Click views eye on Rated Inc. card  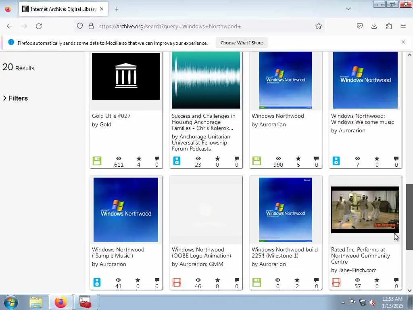click(x=357, y=280)
